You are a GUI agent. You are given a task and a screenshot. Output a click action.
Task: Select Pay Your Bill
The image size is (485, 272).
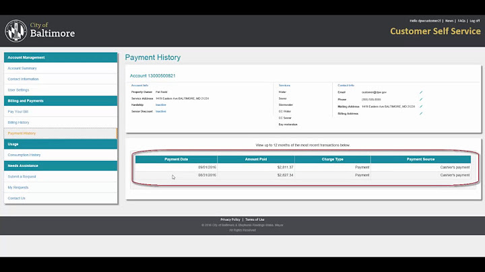point(18,112)
